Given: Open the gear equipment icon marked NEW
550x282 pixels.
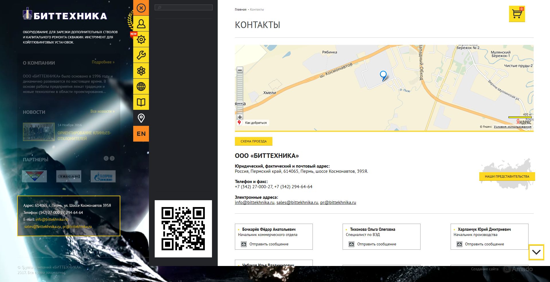Looking at the screenshot, I should 141,39.
